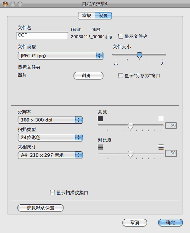Open the JPEG file type dropdown
190x233 pixels.
60,56
